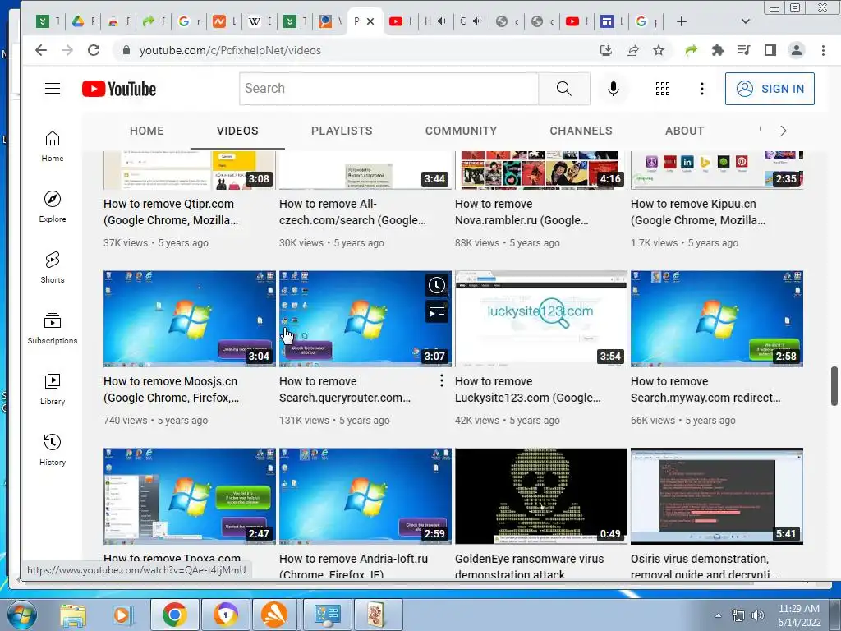Go to Home in the sidebar

click(x=52, y=146)
